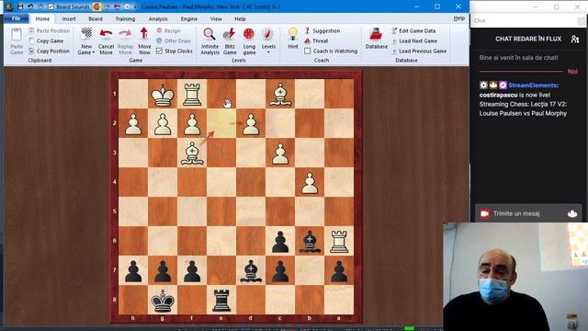This screenshot has height=331, width=588.
Task: Switch to the View tab
Action: coord(216,18)
